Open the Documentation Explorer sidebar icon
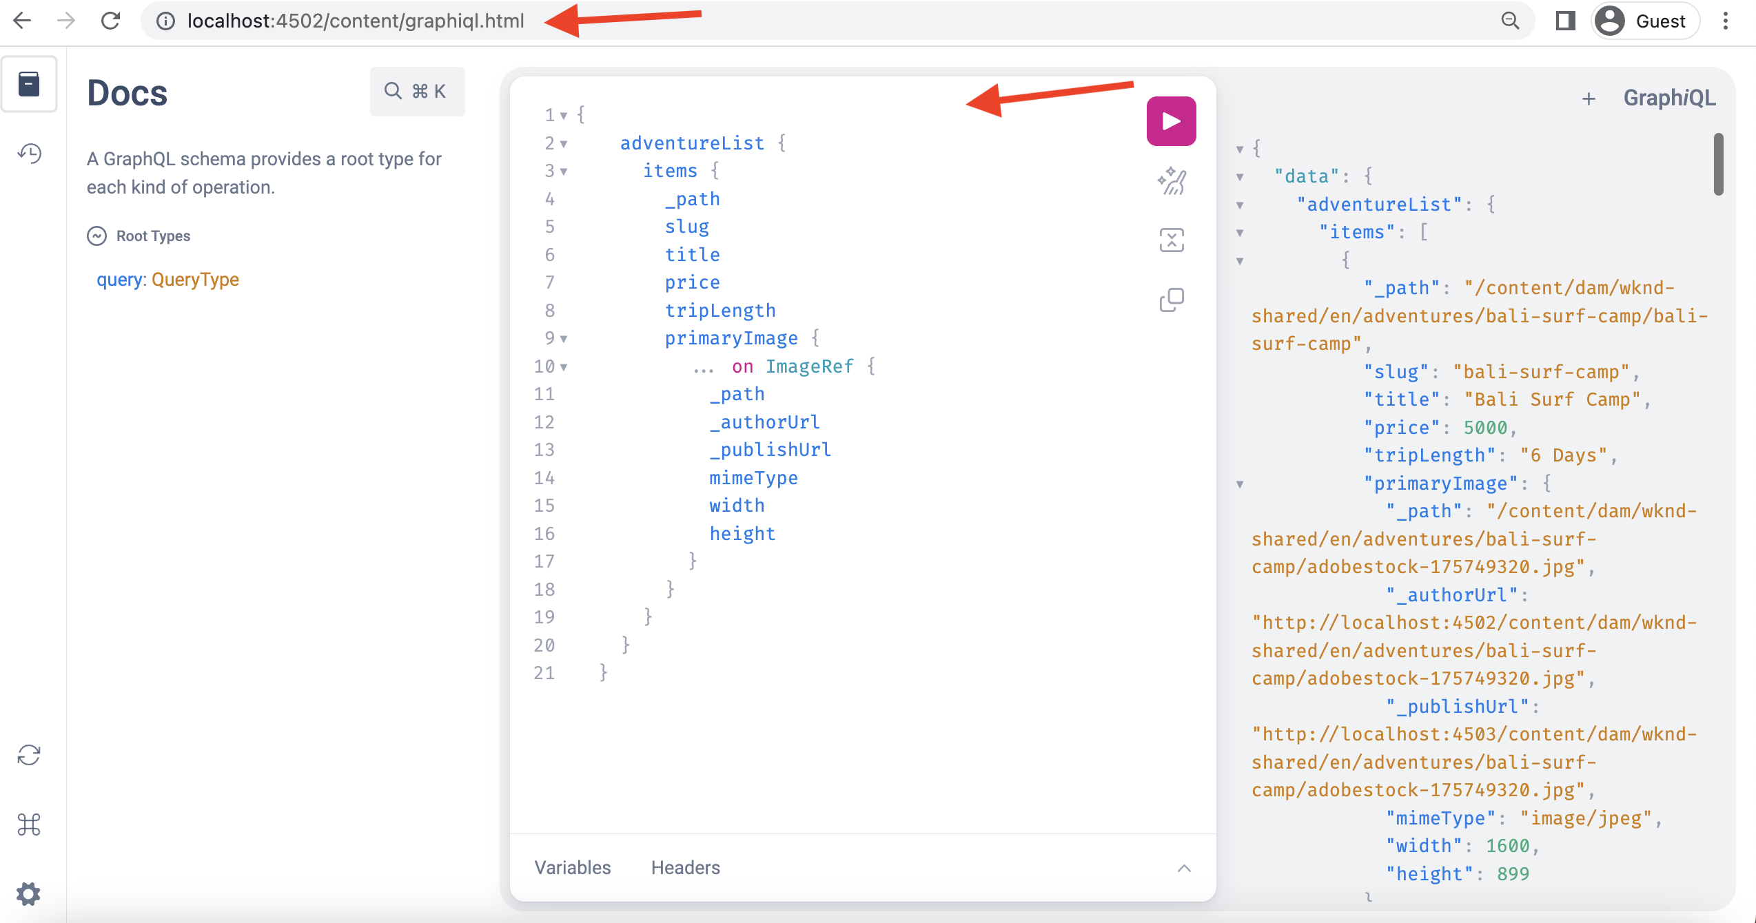The height and width of the screenshot is (923, 1756). (x=29, y=84)
